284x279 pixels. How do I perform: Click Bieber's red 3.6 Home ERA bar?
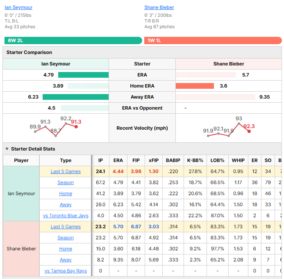point(195,86)
